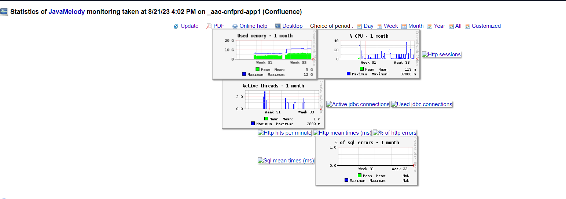Open the Used jdbc connections graph link
The height and width of the screenshot is (199, 566).
tap(422, 104)
